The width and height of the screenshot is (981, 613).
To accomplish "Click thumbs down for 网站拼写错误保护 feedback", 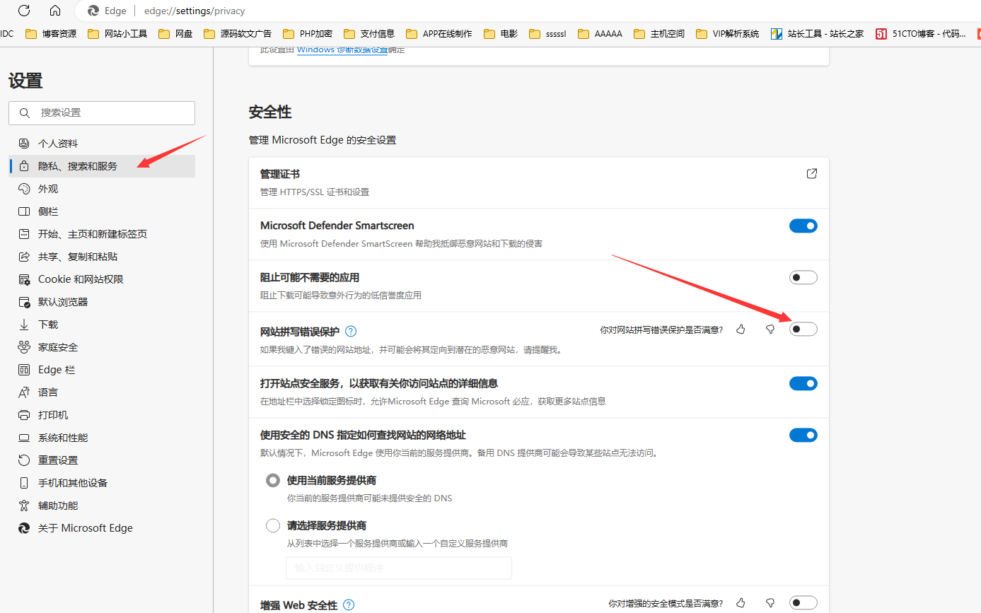I will 770,329.
